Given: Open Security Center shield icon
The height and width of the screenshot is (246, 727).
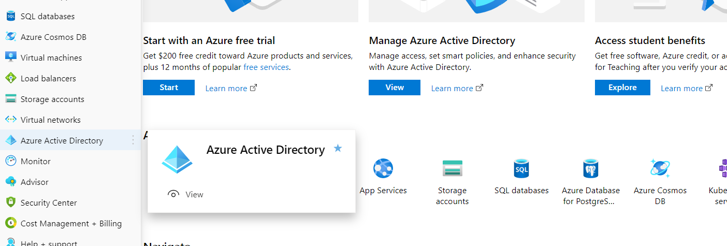Looking at the screenshot, I should click(x=11, y=202).
